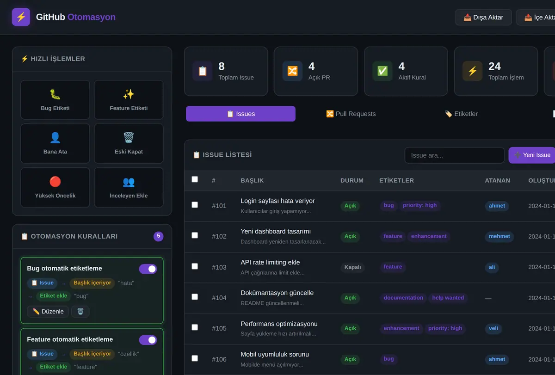The height and width of the screenshot is (375, 555).
Task: Click the priority: high label on #101
Action: [419, 205]
